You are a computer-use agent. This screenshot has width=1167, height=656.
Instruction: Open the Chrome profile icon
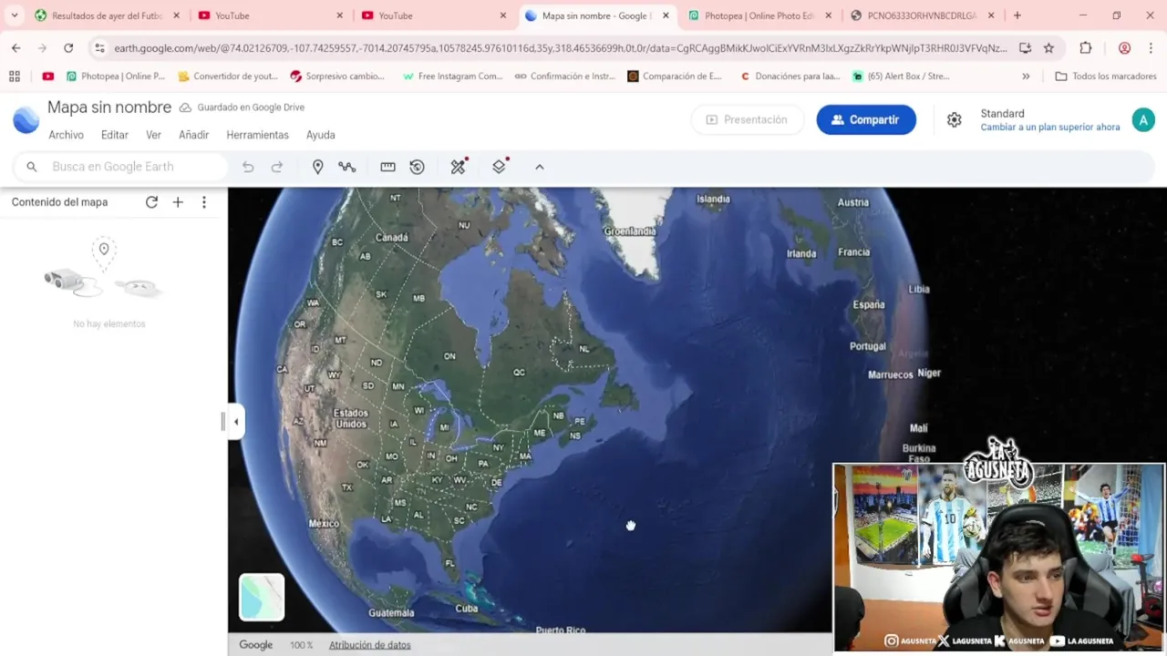1124,48
